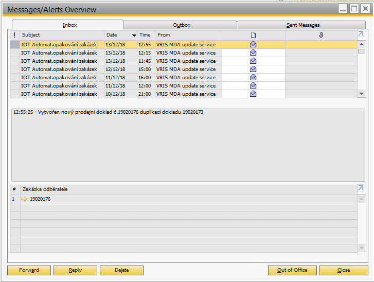Click envelope icon for the 12:55 message
The image size is (374, 282).
click(253, 45)
